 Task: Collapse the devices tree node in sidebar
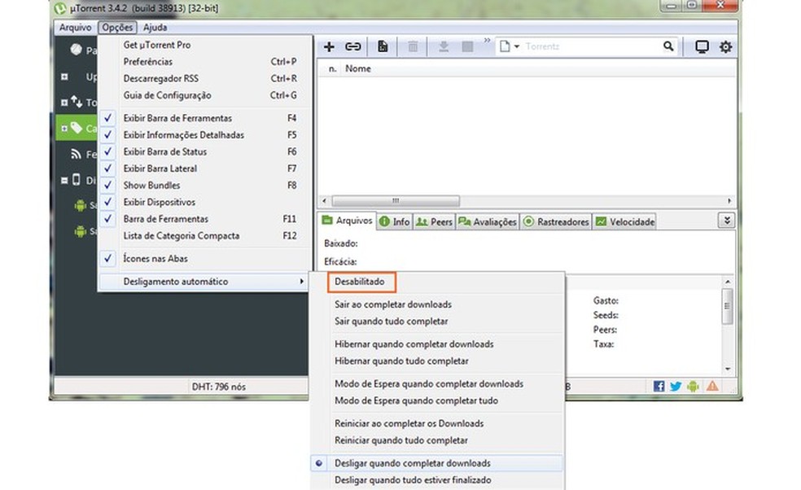pos(64,180)
